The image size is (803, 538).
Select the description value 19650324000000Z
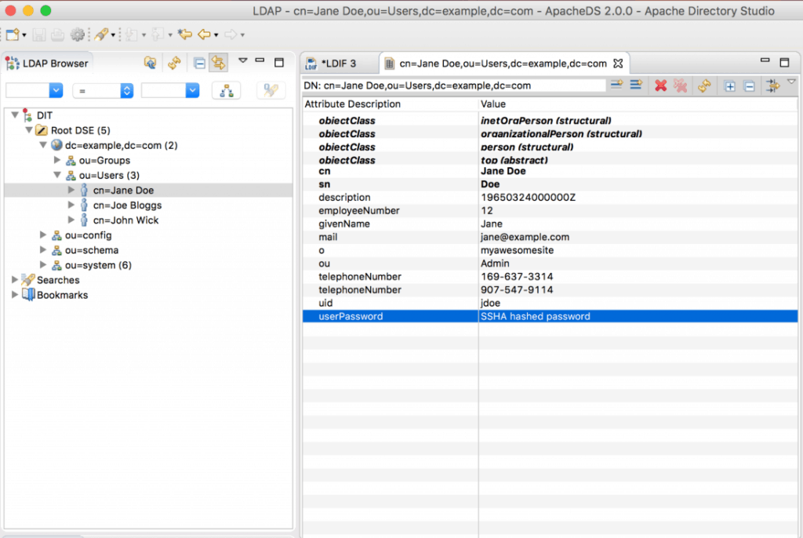[x=528, y=198]
